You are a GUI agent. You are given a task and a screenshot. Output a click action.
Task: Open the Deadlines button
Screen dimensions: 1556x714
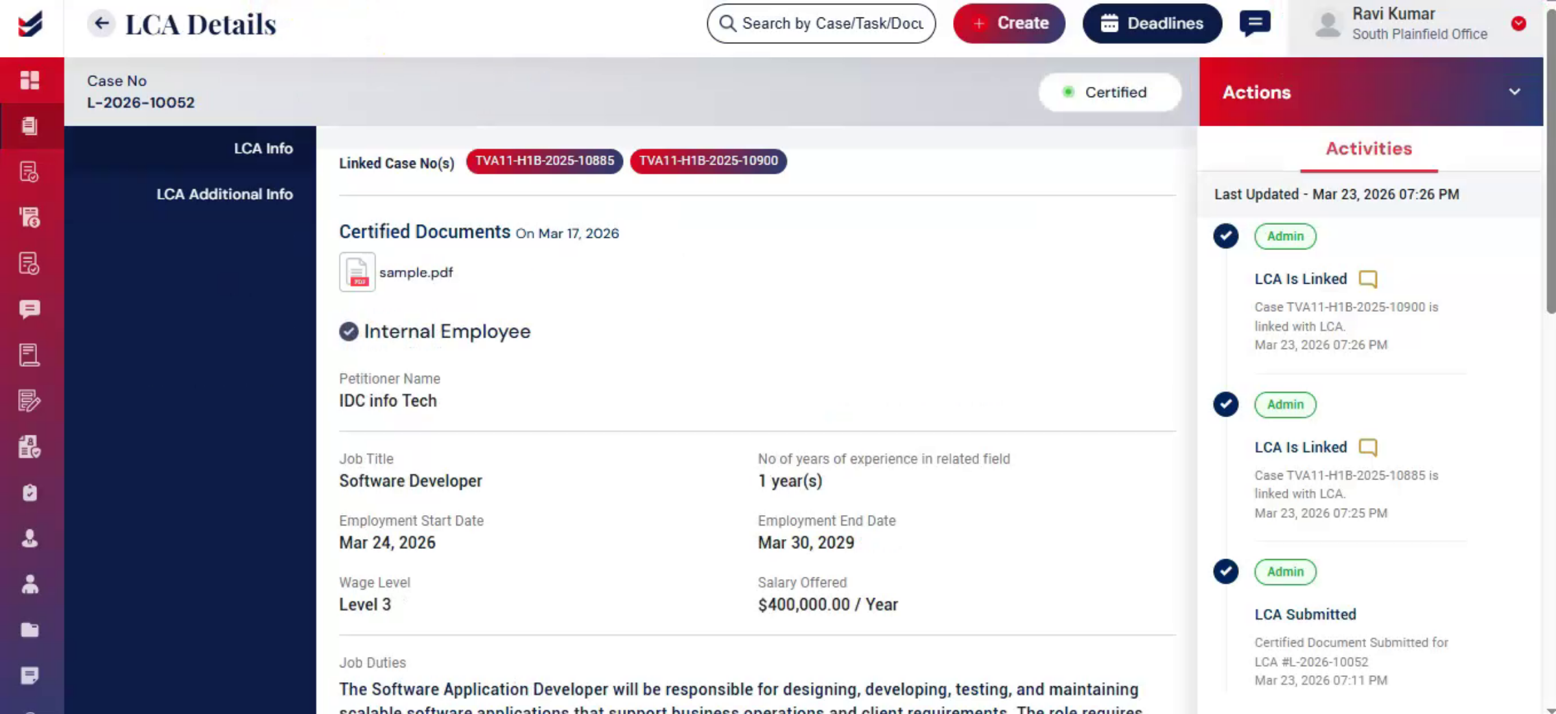1152,23
